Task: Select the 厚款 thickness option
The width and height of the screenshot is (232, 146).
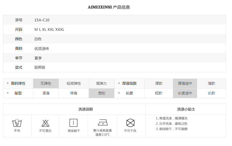Action: click(x=159, y=84)
